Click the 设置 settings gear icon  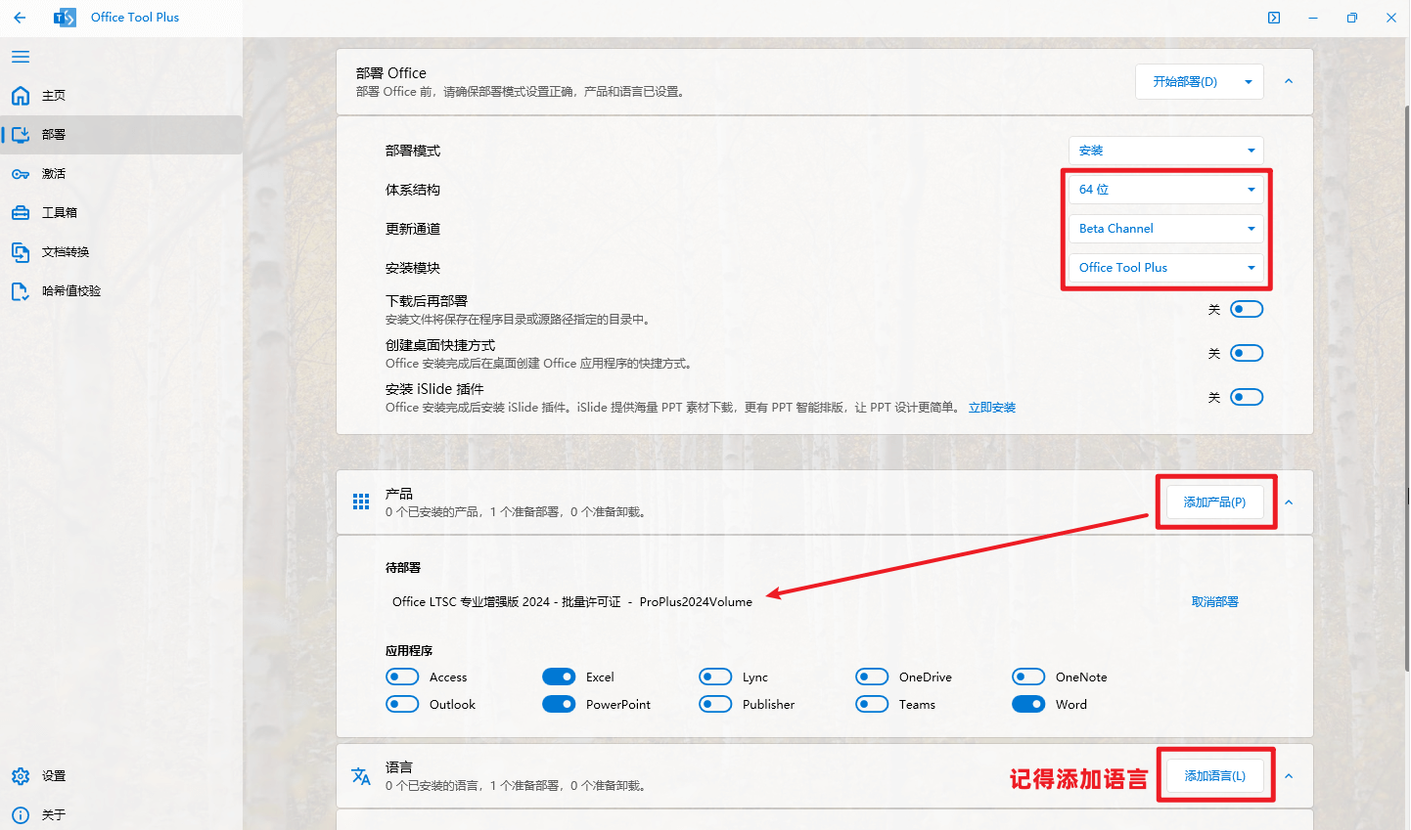point(20,775)
